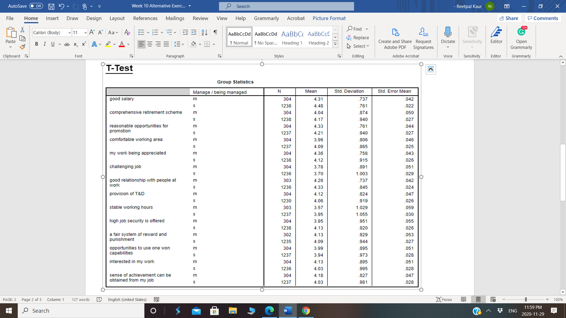The height and width of the screenshot is (318, 566).
Task: Click the zoom slider handle
Action: click(526, 299)
